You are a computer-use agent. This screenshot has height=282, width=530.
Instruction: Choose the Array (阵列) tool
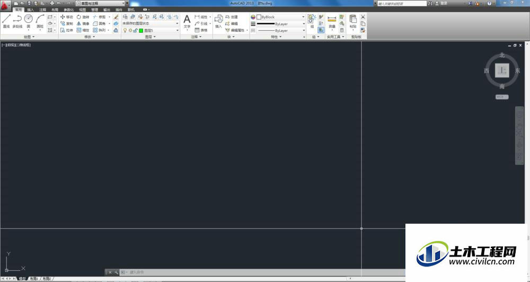[x=100, y=30]
